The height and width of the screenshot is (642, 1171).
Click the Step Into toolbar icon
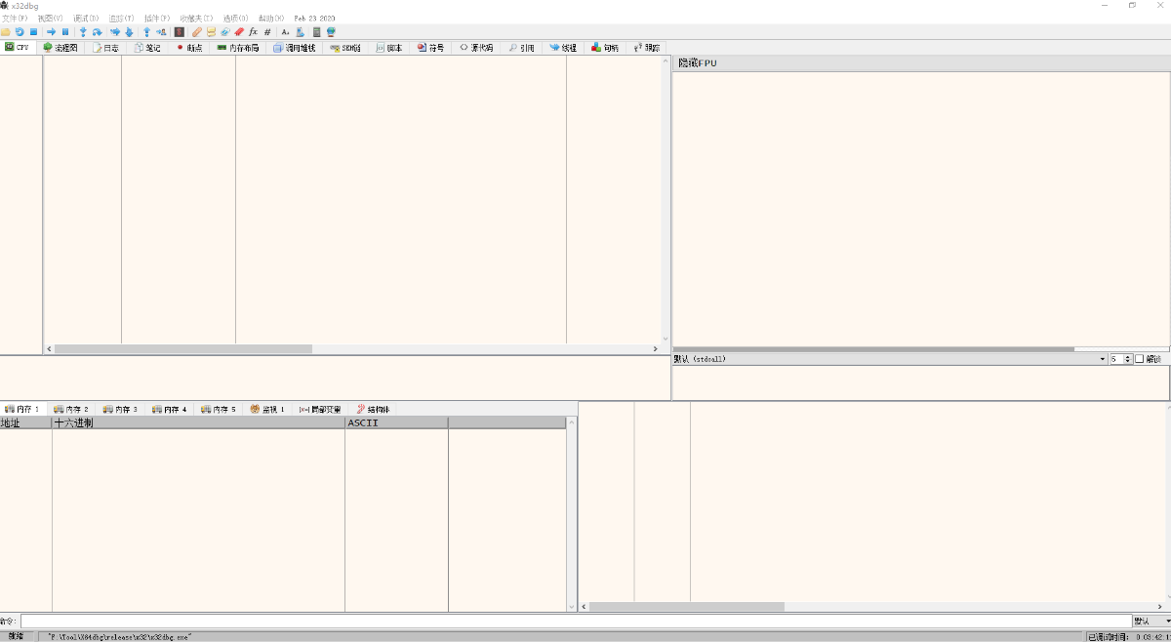[83, 32]
